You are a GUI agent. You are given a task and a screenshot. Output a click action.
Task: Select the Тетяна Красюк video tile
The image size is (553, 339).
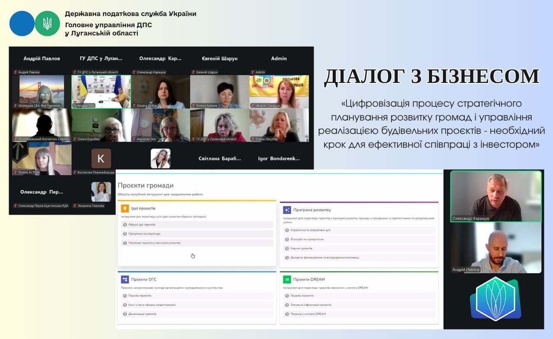(x=219, y=92)
